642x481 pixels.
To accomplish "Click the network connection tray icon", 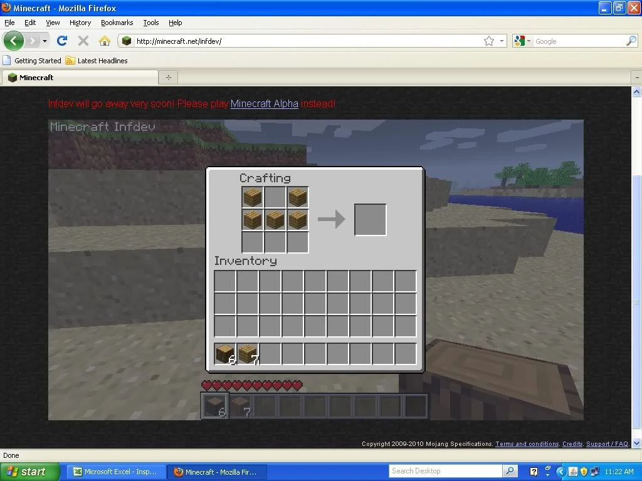I will pos(594,472).
